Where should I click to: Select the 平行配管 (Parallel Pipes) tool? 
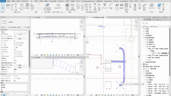(87, 7)
